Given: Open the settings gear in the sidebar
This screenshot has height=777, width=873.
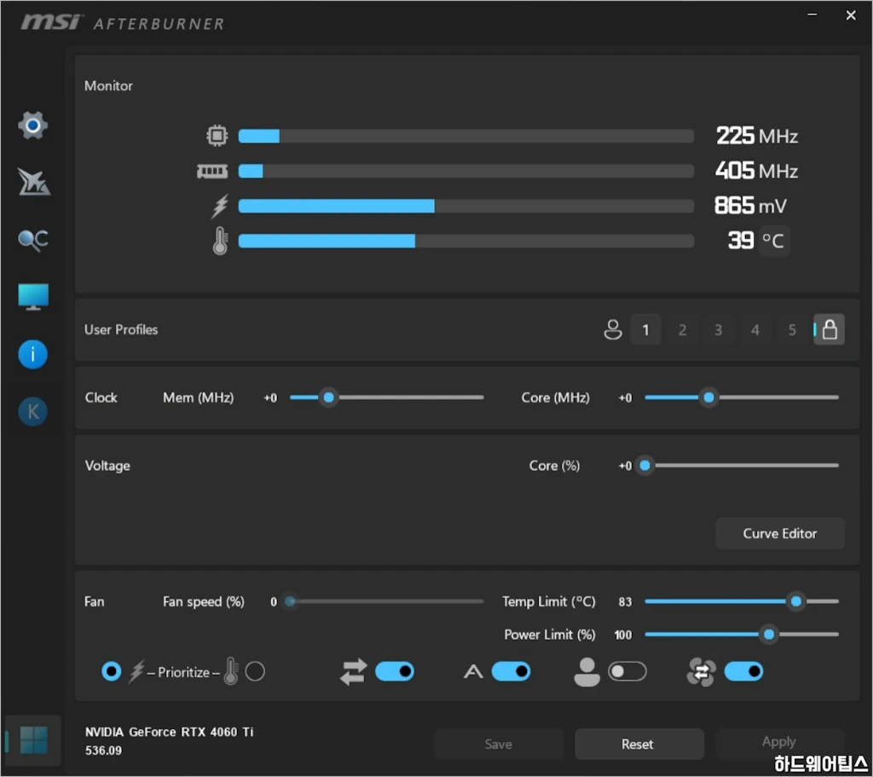Looking at the screenshot, I should pos(33,125).
